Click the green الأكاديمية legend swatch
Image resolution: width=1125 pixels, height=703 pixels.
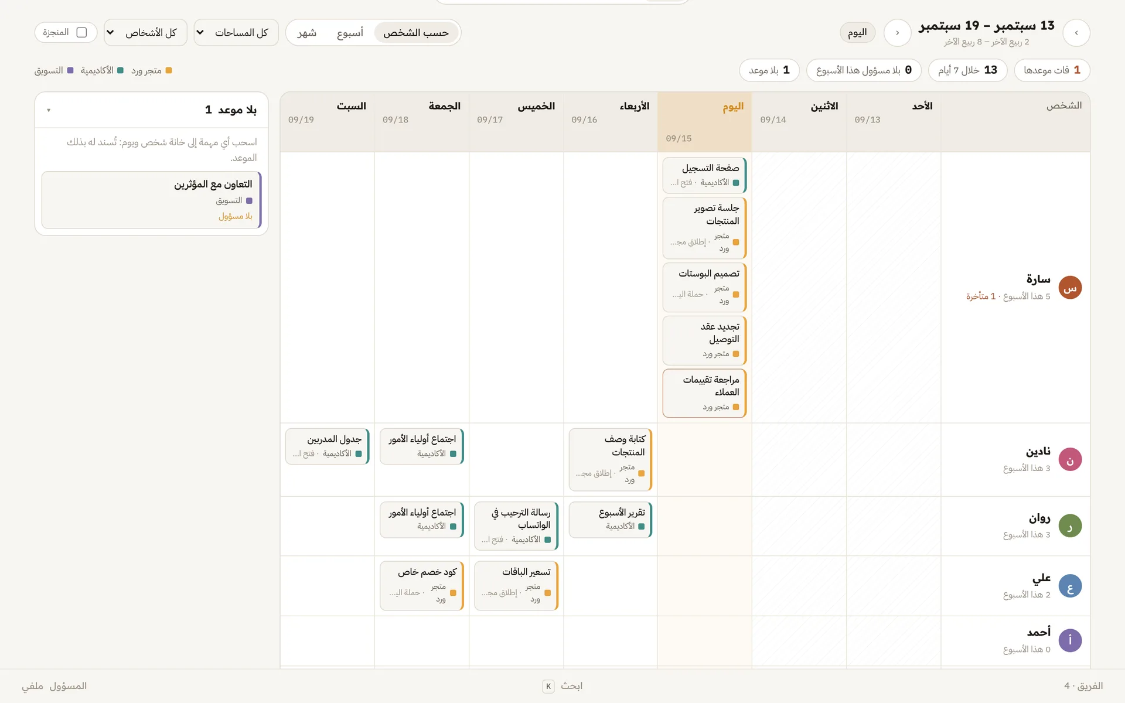point(120,70)
